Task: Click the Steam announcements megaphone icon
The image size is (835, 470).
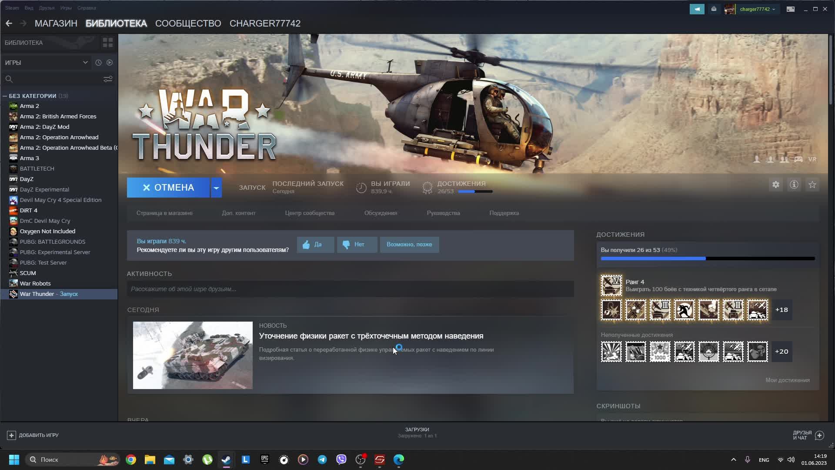Action: [697, 9]
